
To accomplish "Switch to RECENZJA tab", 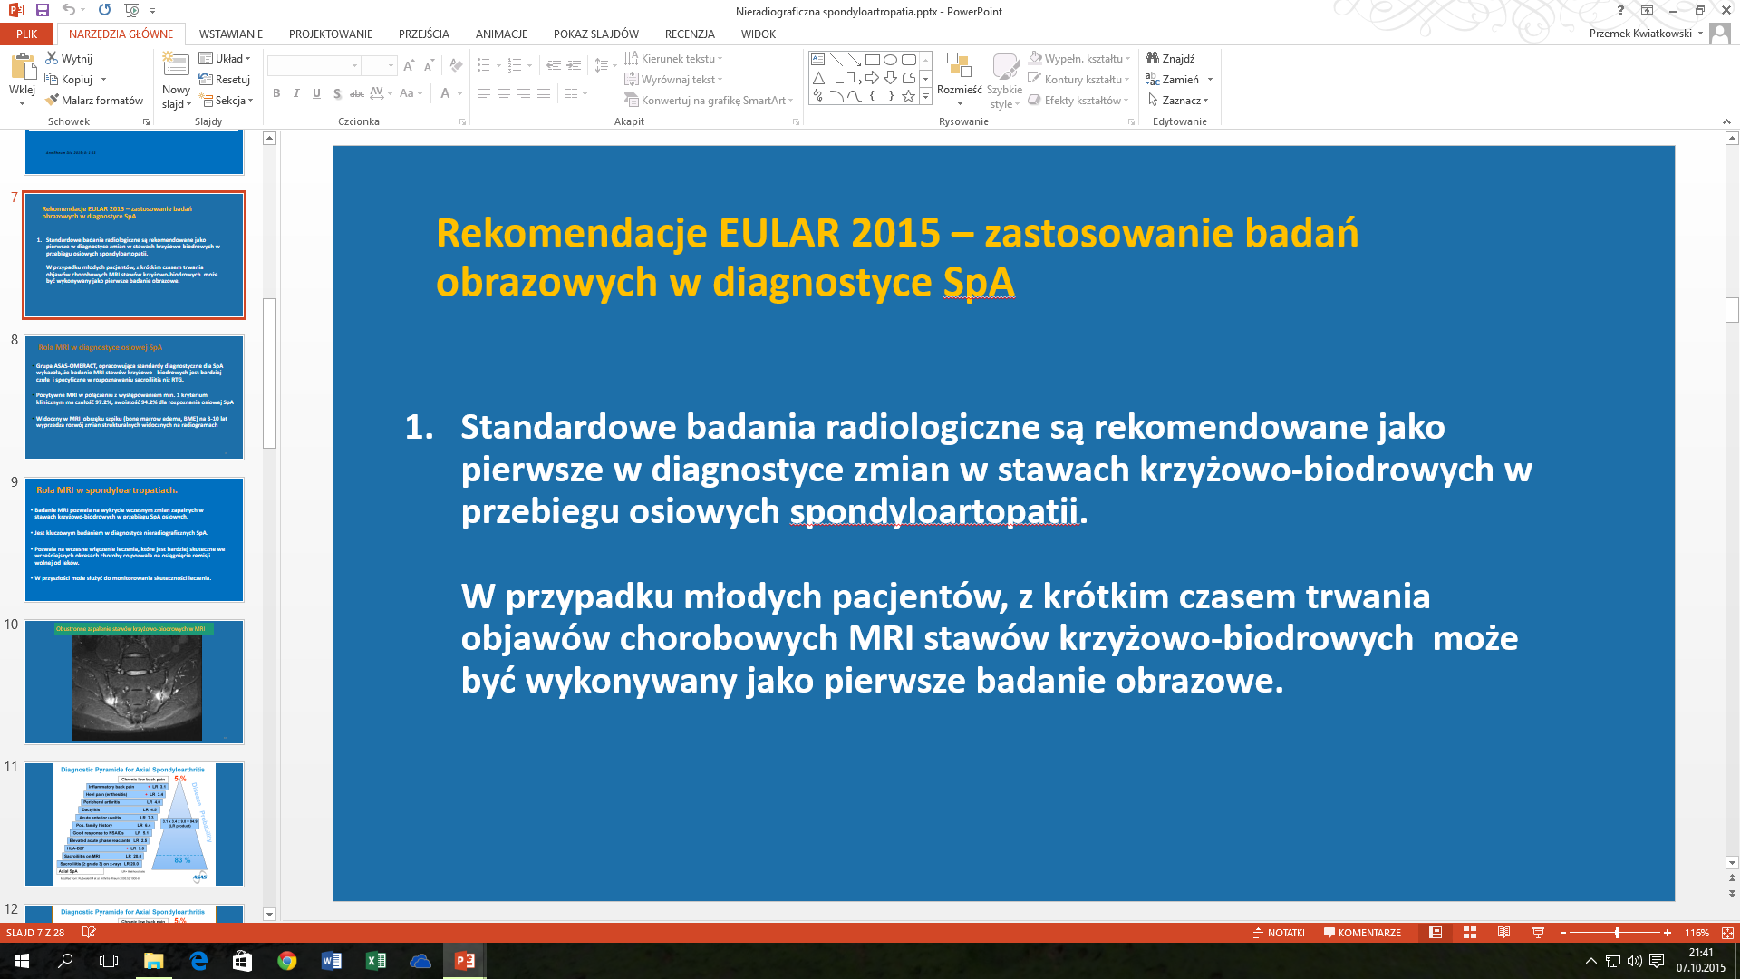I will coord(690,34).
